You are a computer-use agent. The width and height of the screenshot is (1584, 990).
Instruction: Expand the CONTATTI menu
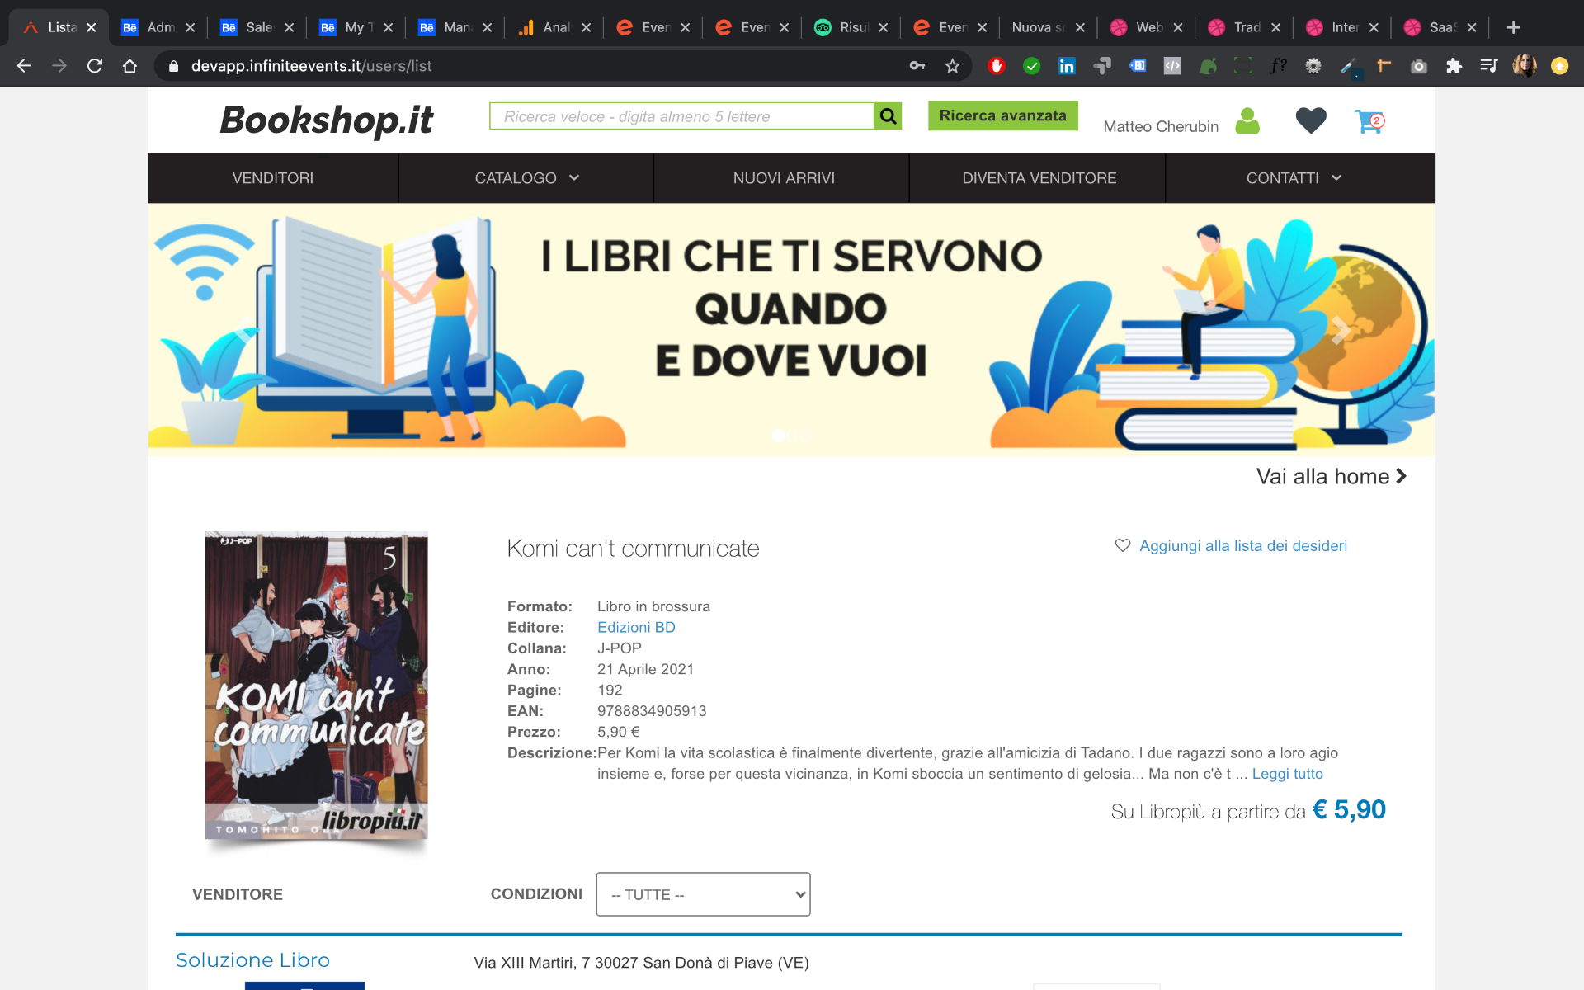coord(1293,178)
